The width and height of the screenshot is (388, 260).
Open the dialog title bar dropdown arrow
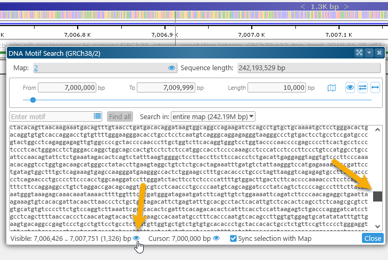click(x=369, y=53)
